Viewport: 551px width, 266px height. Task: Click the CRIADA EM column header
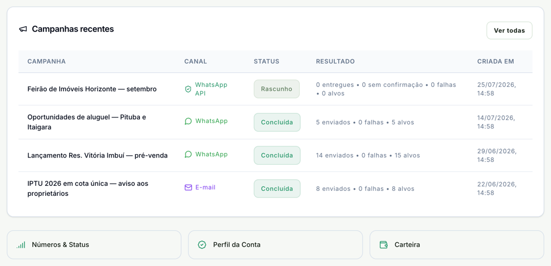point(495,61)
